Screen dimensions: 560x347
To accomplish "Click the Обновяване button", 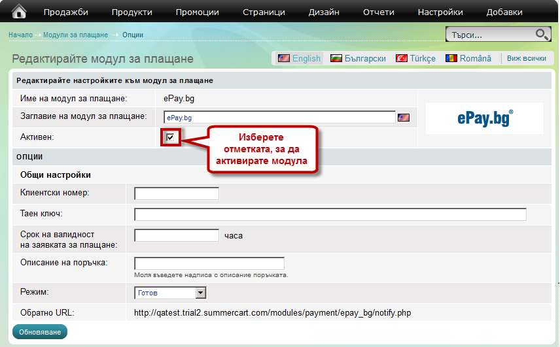I will point(39,332).
